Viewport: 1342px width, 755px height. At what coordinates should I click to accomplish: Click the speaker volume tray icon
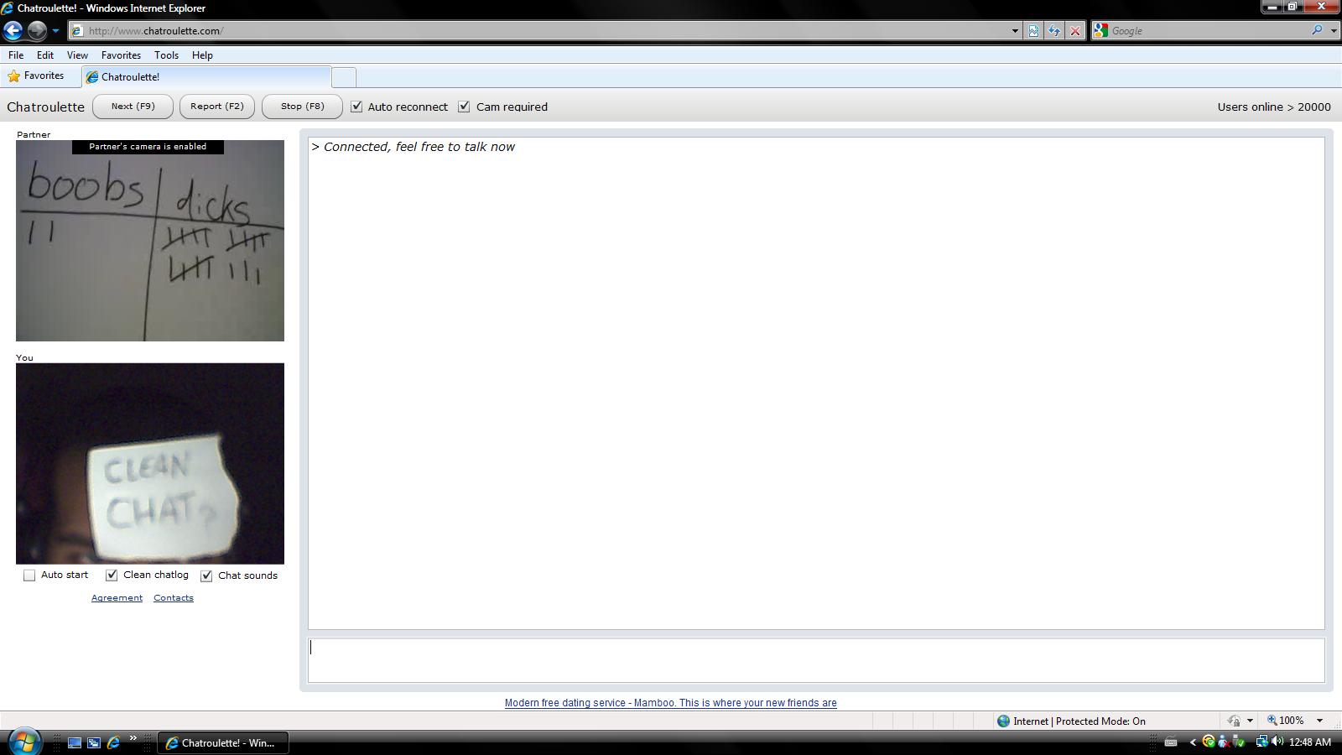pos(1277,742)
